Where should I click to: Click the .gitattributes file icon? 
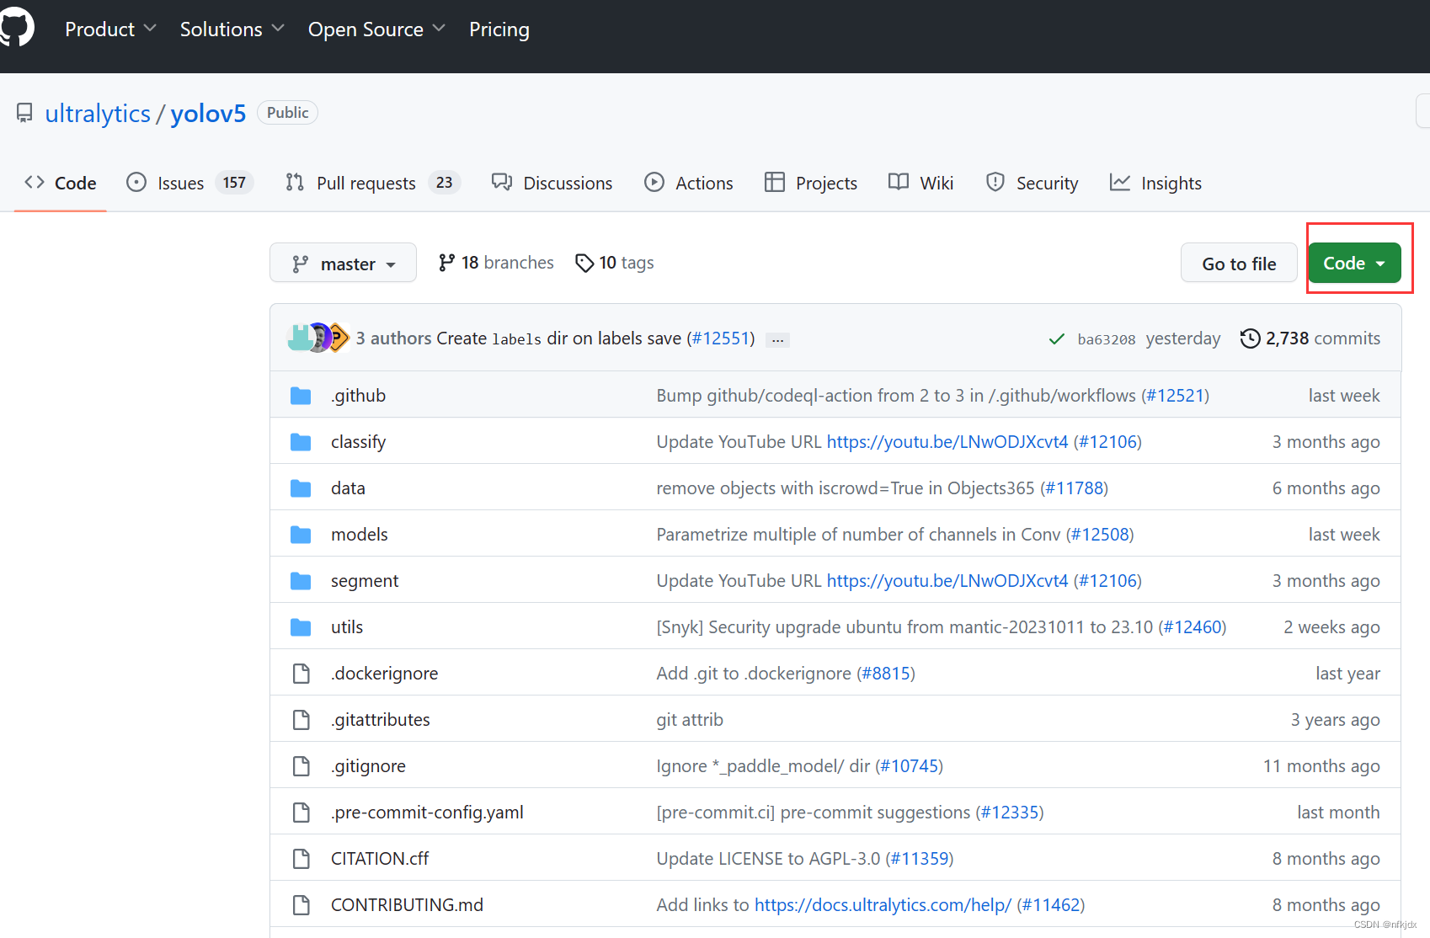tap(301, 720)
